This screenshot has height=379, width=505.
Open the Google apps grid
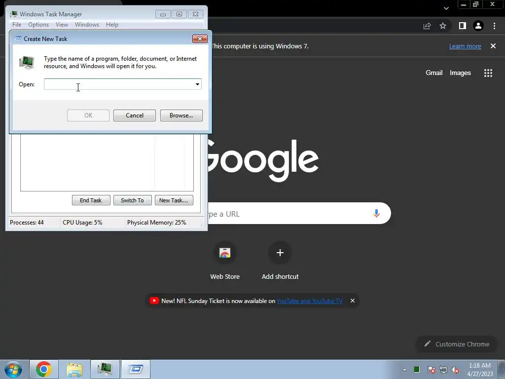tap(488, 73)
